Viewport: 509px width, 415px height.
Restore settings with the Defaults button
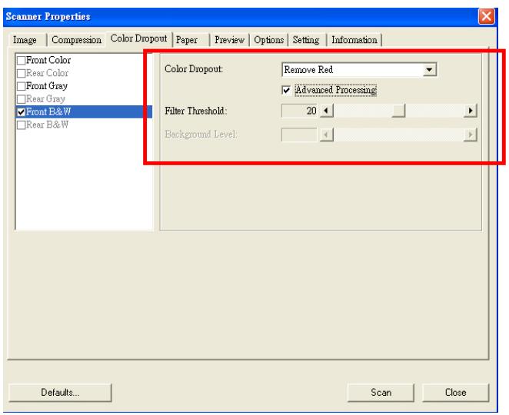click(59, 392)
